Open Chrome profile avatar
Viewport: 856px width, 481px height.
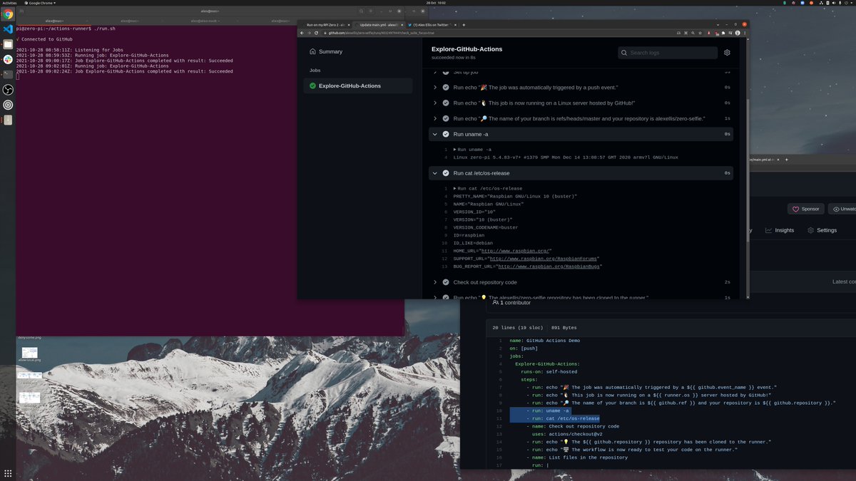(x=737, y=33)
